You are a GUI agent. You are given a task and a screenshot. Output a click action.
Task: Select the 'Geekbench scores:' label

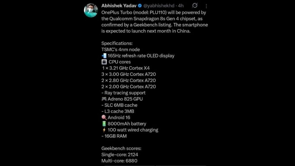tap(121, 148)
